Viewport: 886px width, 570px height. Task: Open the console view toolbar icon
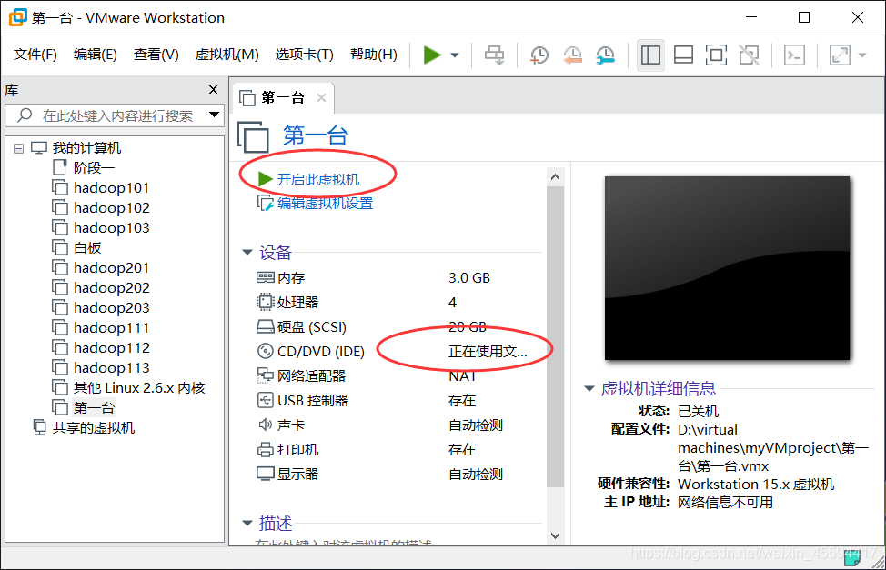(794, 55)
